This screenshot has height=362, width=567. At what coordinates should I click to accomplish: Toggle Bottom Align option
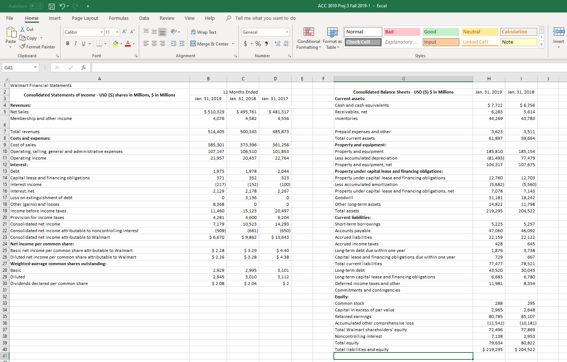point(162,32)
